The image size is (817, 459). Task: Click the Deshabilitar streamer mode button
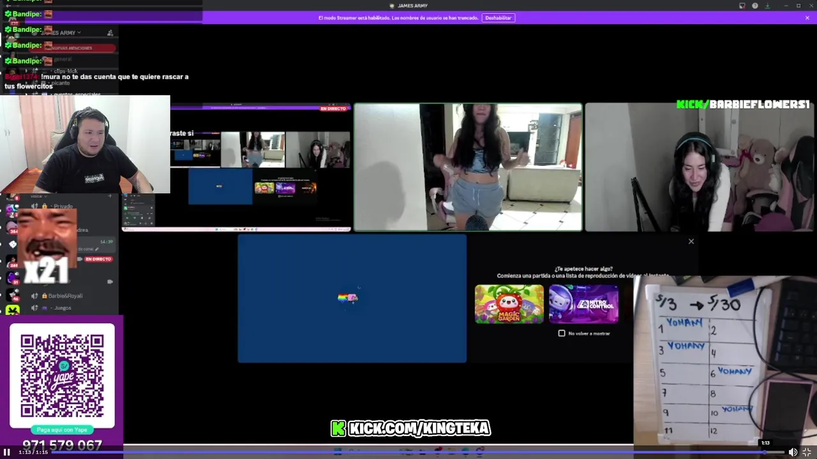click(498, 18)
